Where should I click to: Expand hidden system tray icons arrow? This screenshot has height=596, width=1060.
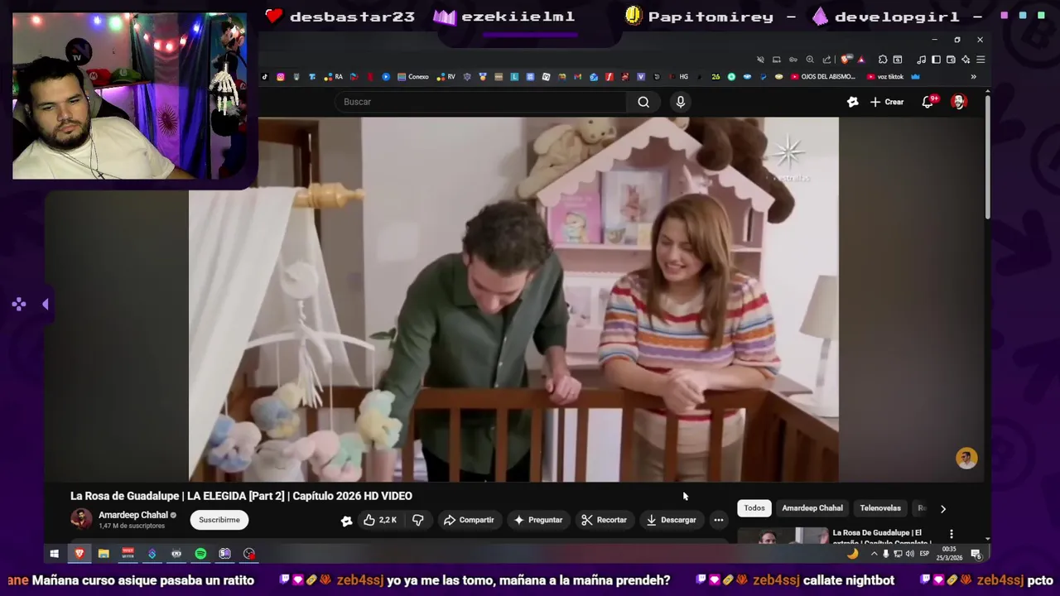[x=874, y=554]
